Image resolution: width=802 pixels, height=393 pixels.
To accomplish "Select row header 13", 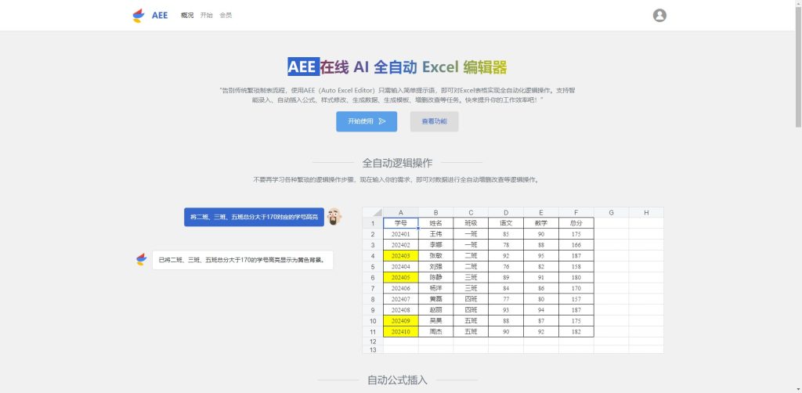I will coord(372,350).
